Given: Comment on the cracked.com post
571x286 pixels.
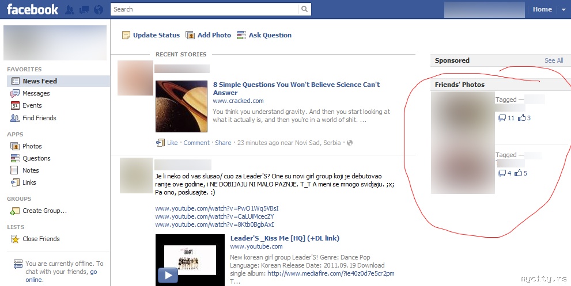Looking at the screenshot, I should pos(196,143).
